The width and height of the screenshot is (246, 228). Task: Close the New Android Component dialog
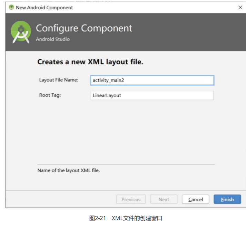click(240, 7)
